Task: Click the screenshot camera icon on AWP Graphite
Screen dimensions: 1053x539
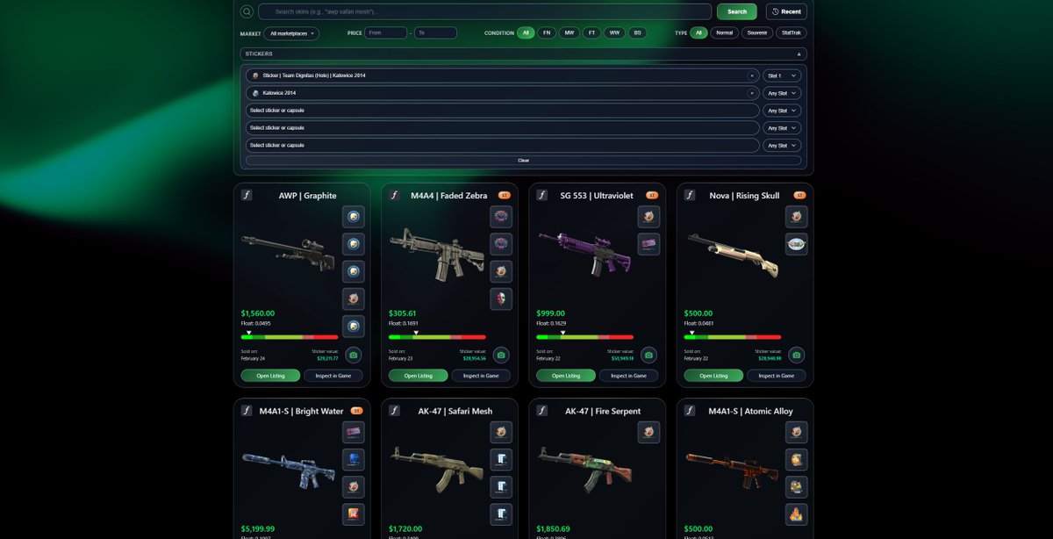Action: pos(354,355)
